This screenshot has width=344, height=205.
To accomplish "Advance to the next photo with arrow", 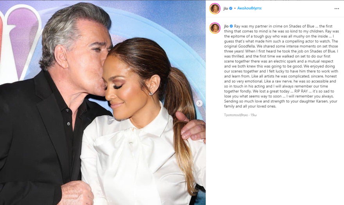I will click(199, 103).
